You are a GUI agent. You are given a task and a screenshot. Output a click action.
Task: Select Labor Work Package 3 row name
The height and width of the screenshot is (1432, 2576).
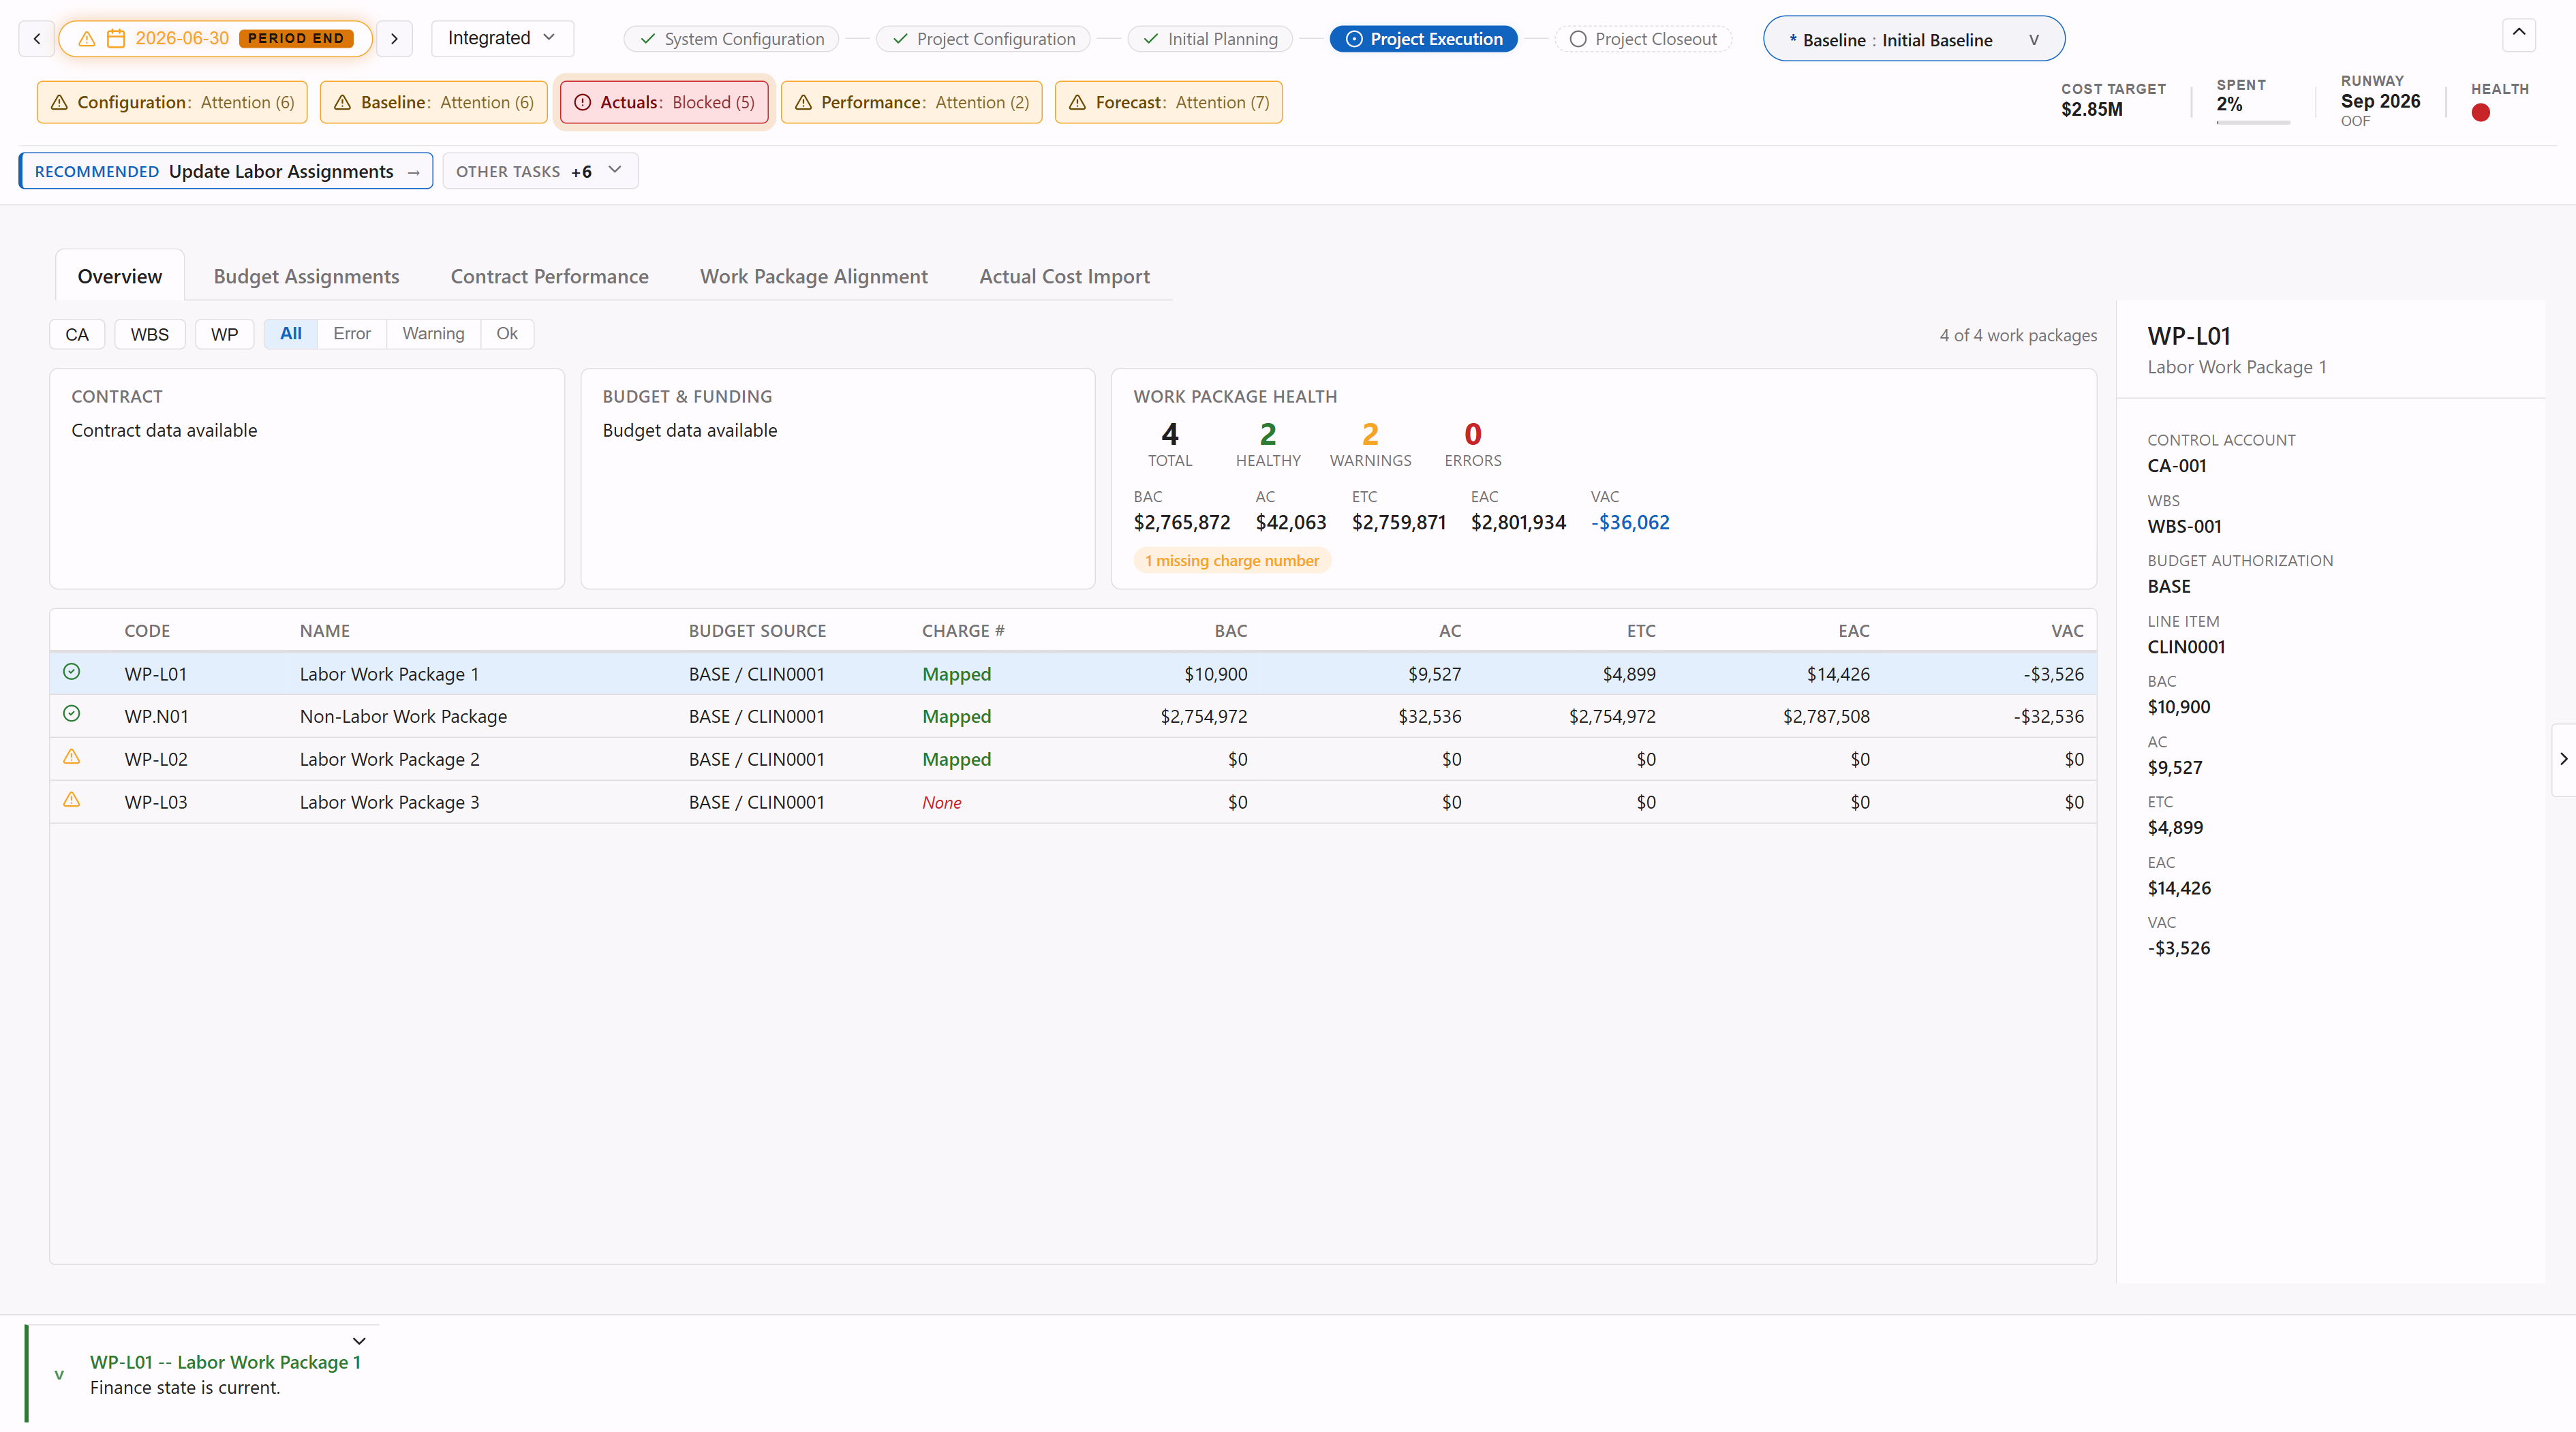[389, 802]
